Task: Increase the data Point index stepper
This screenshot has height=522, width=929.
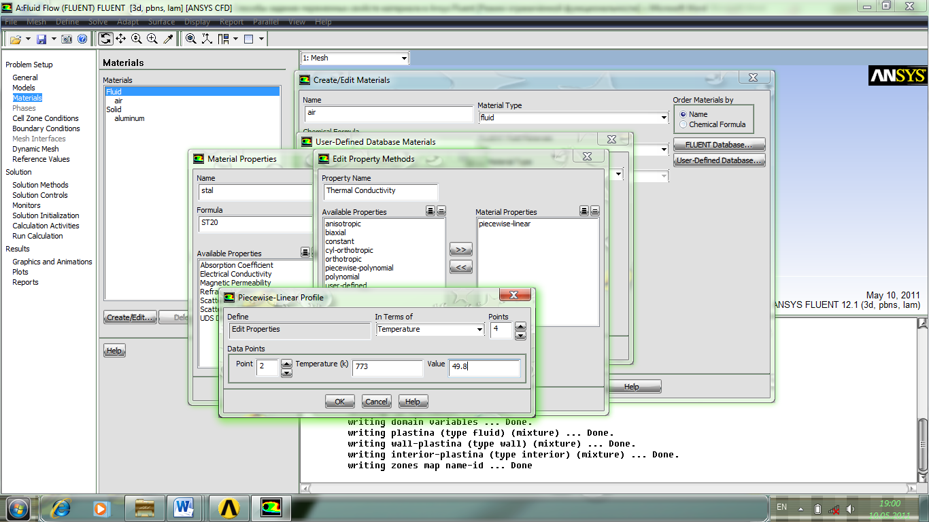Action: pyautogui.click(x=286, y=364)
